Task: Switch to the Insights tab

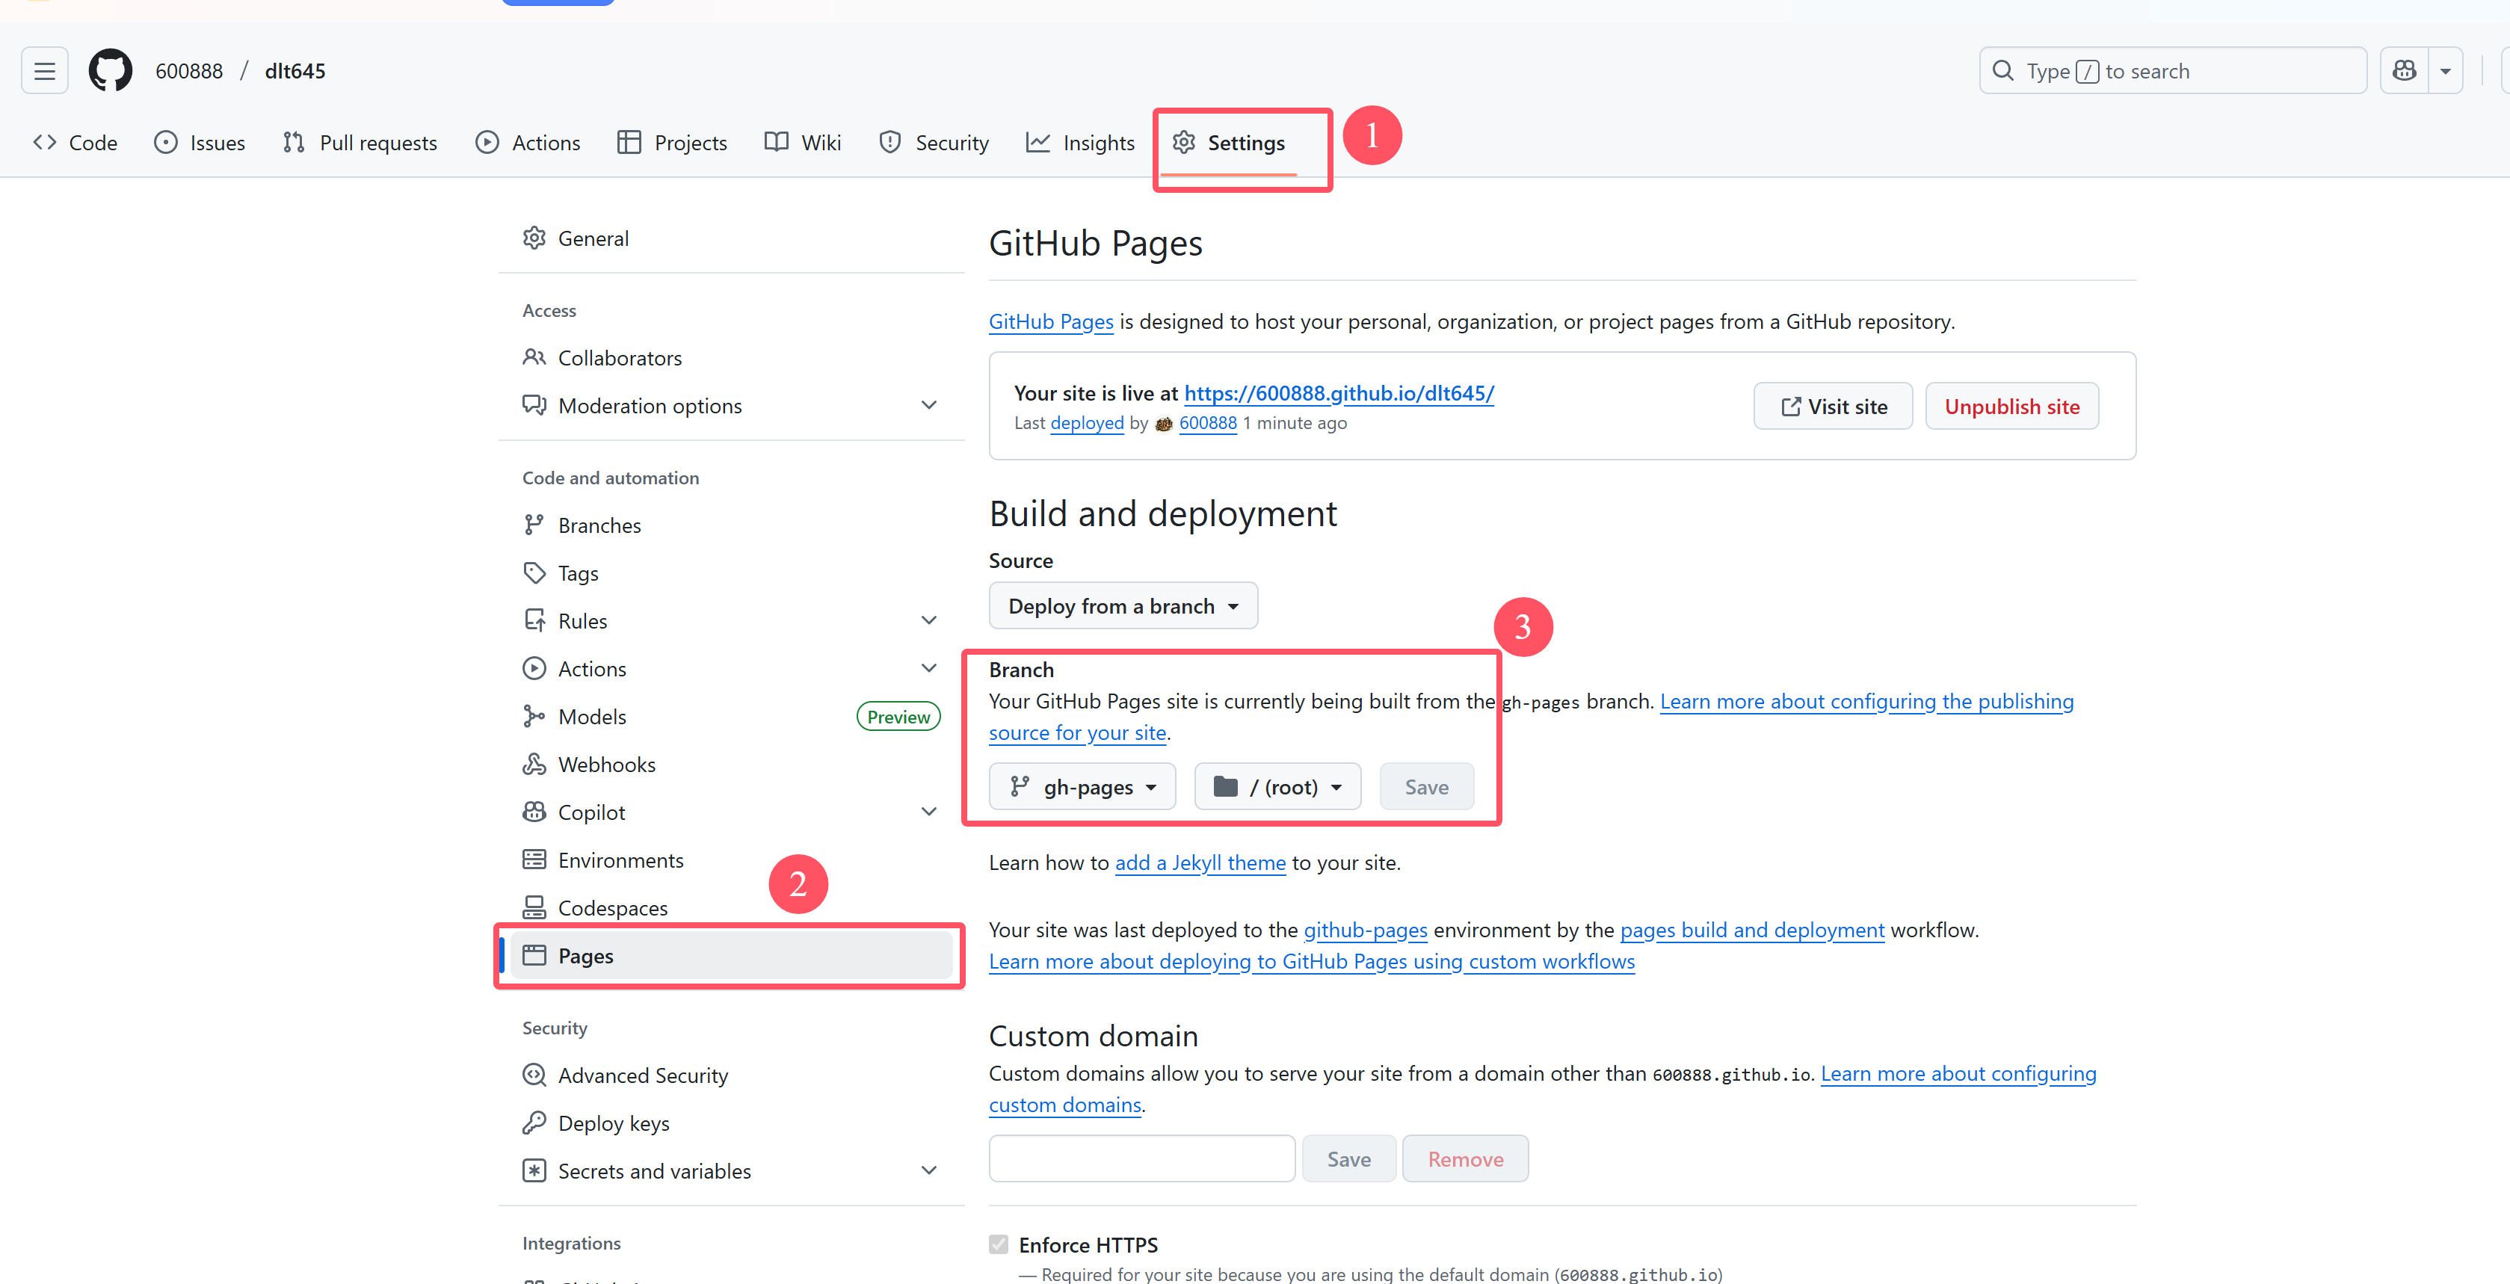Action: [x=1081, y=143]
